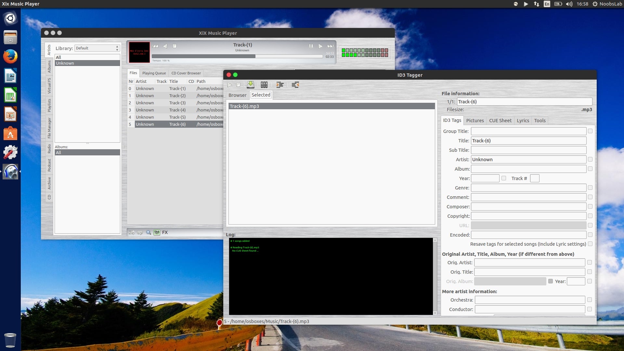Viewport: 624px width, 351px height.
Task: Skip to previous track in player
Action: click(x=155, y=46)
